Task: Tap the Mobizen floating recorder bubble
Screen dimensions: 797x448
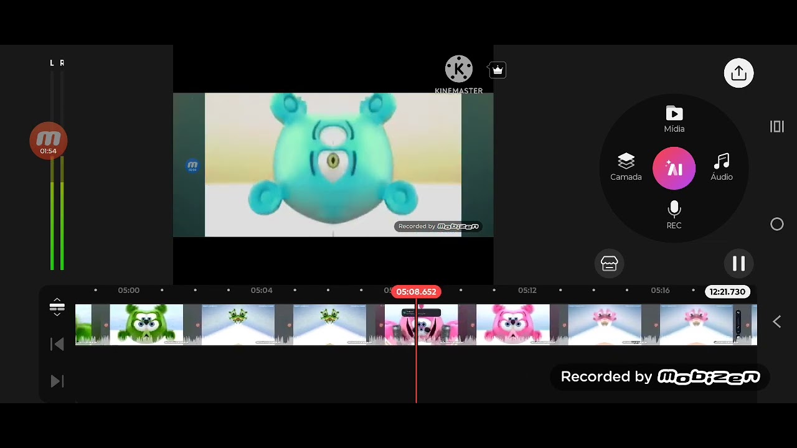Action: (x=49, y=141)
